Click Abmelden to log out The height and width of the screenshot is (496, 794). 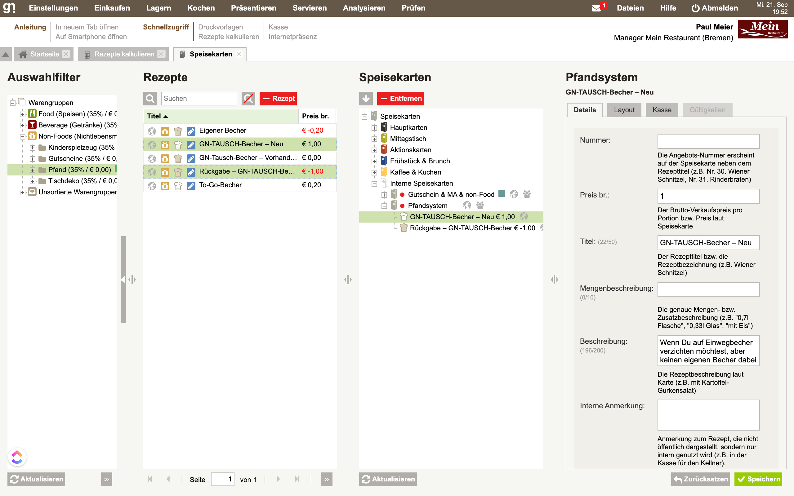715,8
